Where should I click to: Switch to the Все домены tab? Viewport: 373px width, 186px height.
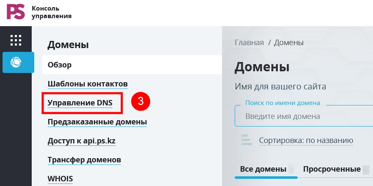pos(263,169)
